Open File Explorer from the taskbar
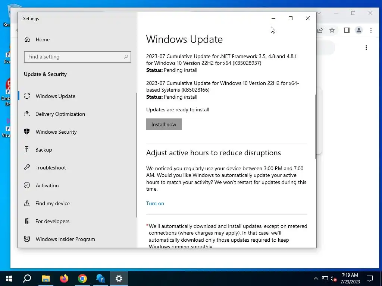Screen dimensions: 382x286 pos(46,279)
